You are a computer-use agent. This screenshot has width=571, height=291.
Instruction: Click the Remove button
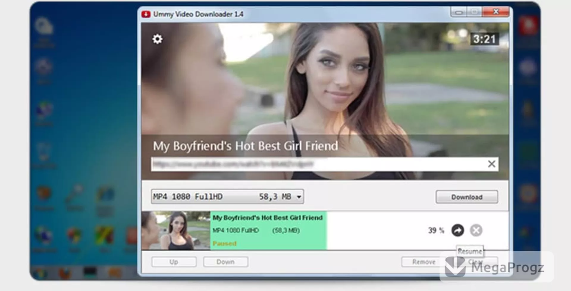click(423, 262)
